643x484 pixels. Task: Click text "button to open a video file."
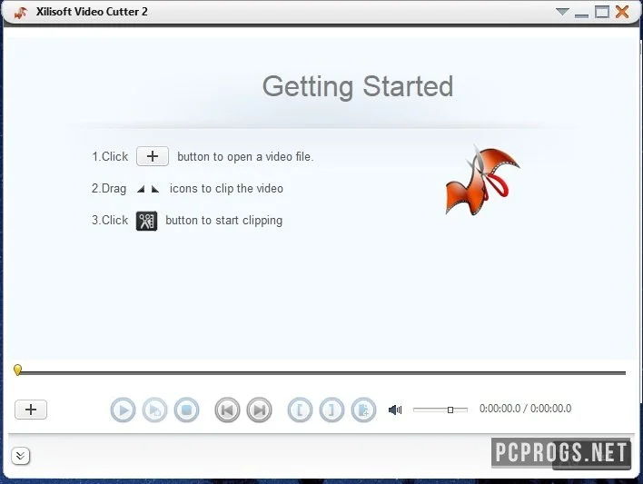245,157
